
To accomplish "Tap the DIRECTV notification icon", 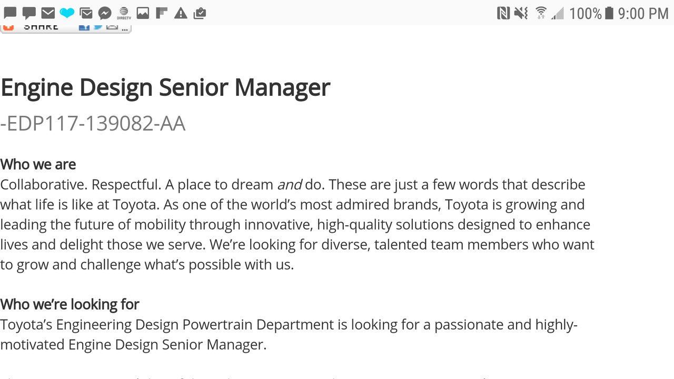I will click(124, 13).
